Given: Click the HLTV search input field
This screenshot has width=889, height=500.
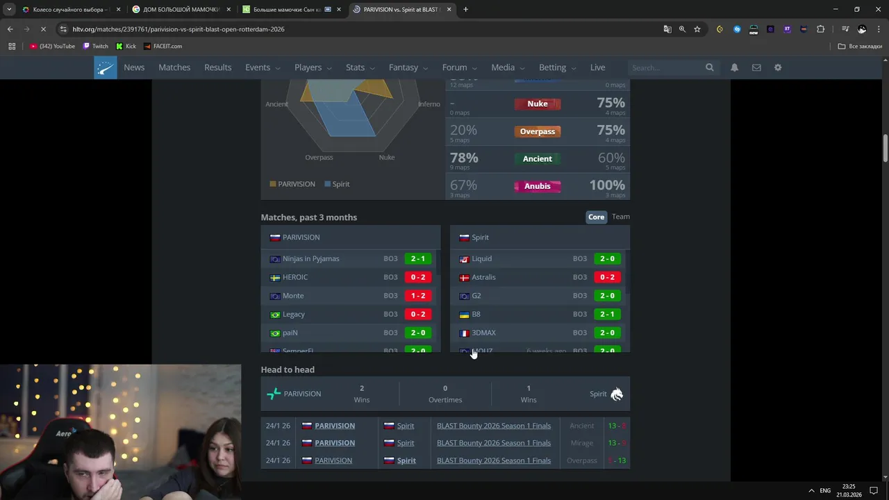Looking at the screenshot, I should [667, 67].
